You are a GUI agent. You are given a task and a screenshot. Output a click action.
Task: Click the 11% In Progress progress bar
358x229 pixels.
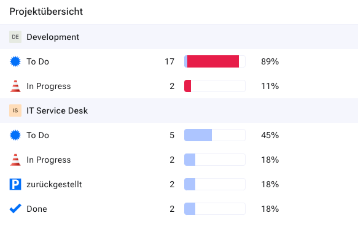215,86
